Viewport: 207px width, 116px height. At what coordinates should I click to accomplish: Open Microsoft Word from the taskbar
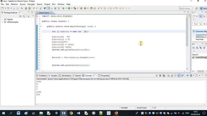point(18,113)
